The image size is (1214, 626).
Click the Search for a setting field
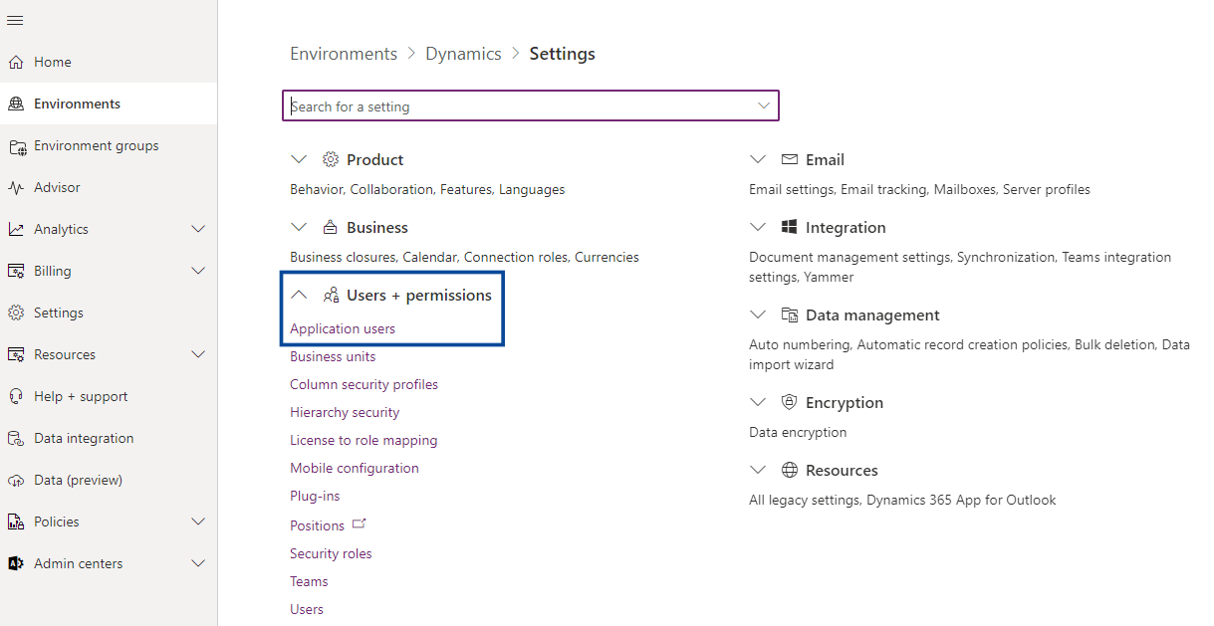pyautogui.click(x=518, y=105)
